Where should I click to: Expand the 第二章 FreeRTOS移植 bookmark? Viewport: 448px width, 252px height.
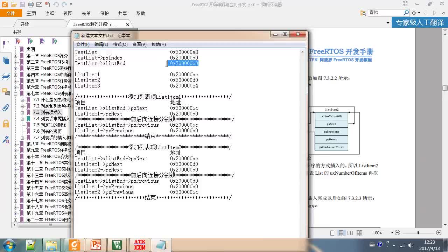coord(15,62)
